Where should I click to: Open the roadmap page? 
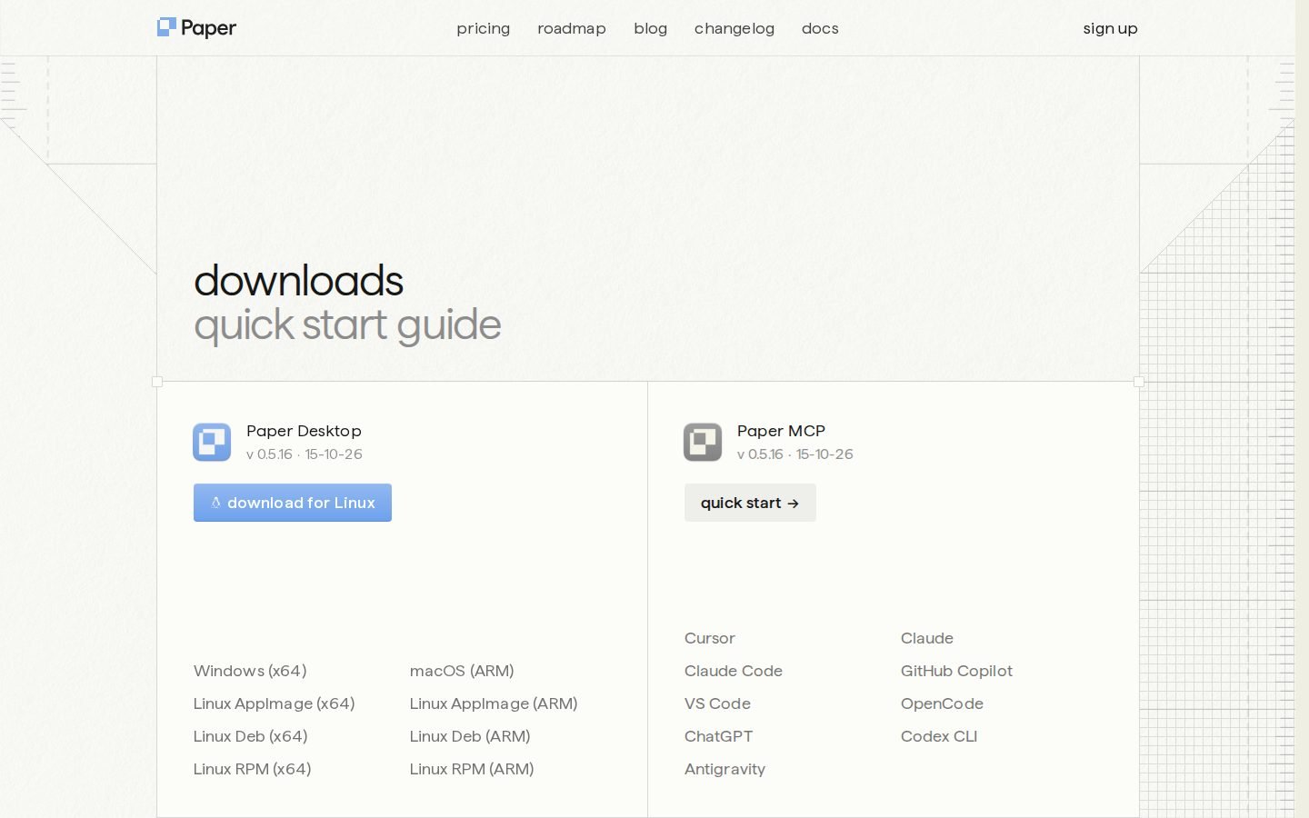tap(572, 28)
